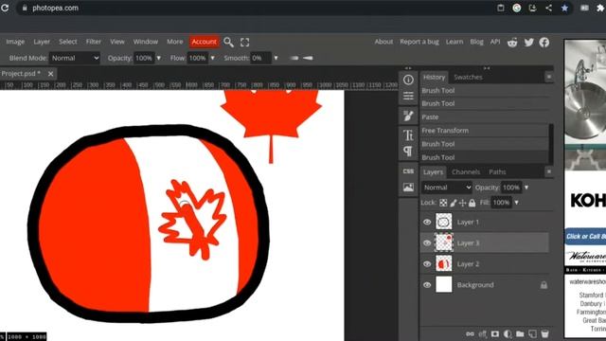606x341 pixels.
Task: Open layer effects (eff) button
Action: click(x=482, y=333)
